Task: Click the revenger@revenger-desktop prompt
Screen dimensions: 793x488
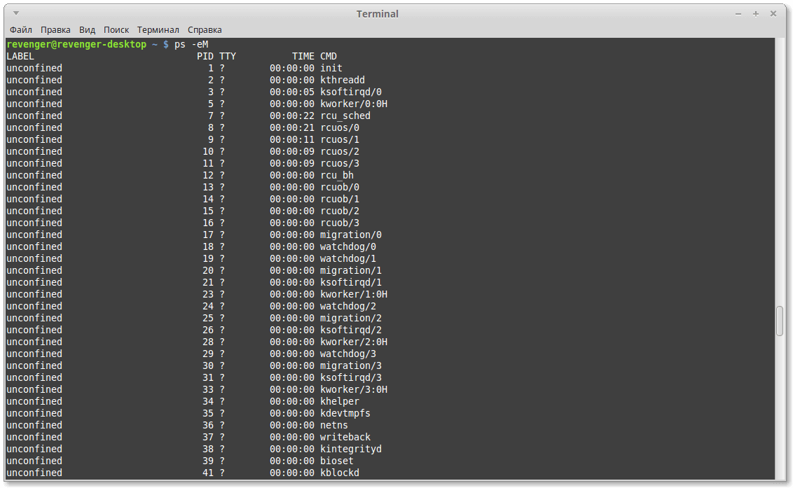Action: click(76, 45)
